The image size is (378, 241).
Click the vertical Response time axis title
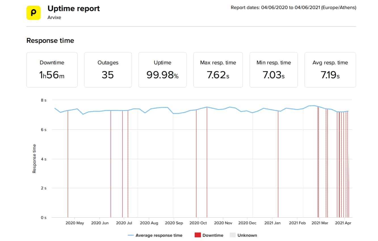(34, 159)
